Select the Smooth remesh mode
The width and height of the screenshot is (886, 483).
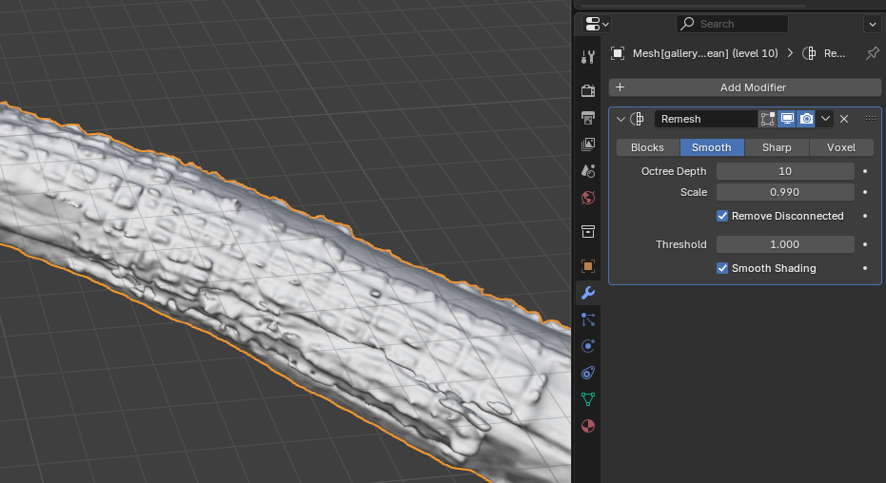(712, 147)
